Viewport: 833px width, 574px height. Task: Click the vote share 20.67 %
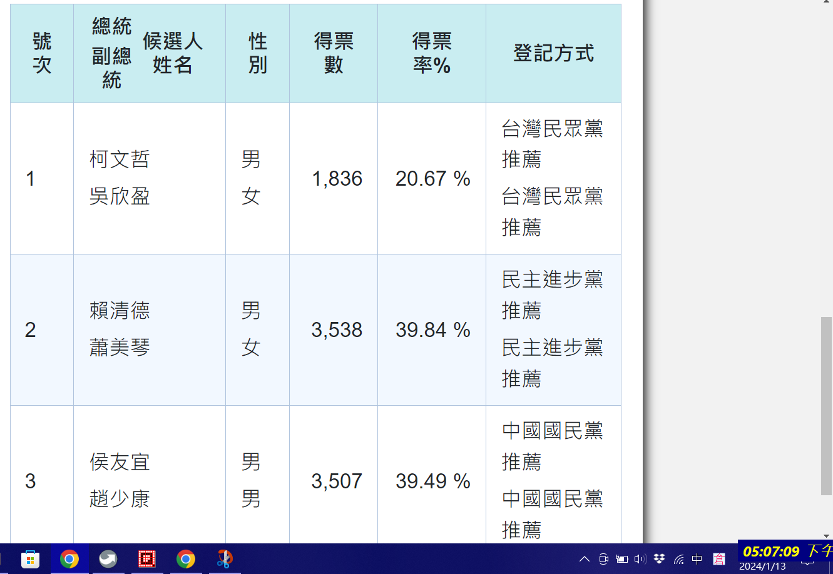click(x=433, y=179)
